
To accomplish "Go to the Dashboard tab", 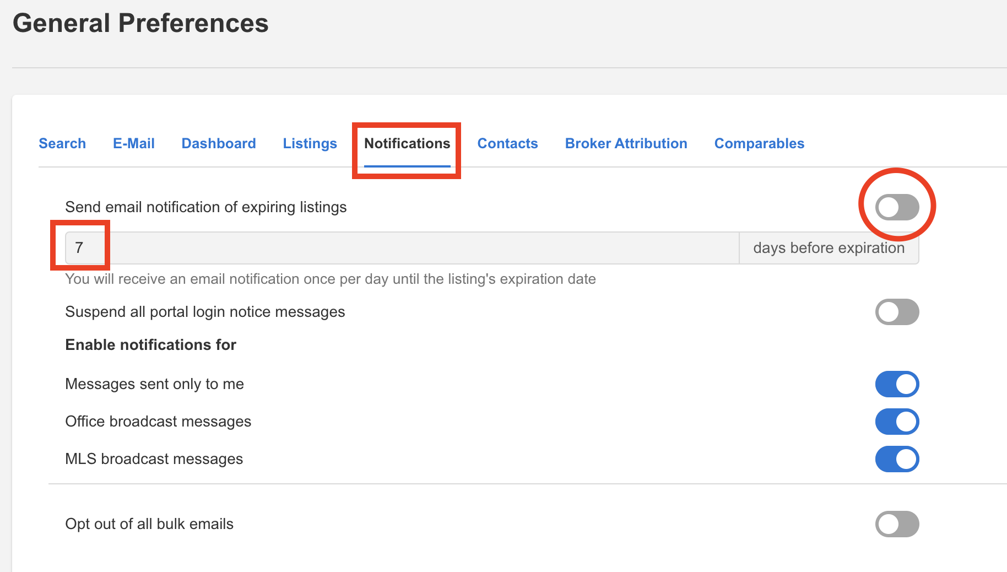I will pos(219,143).
